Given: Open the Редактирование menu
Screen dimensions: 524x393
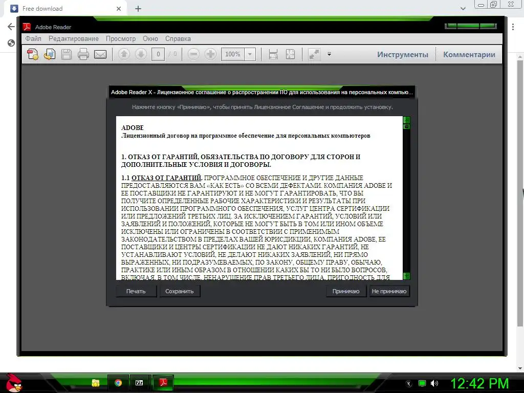Looking at the screenshot, I should pos(74,39).
